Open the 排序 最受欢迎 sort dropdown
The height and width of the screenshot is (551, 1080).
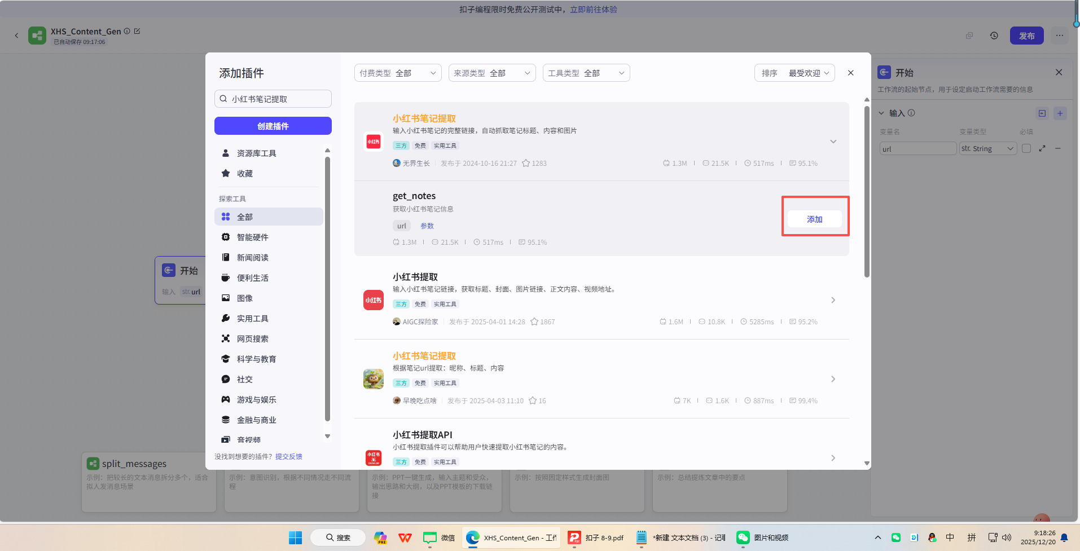click(794, 73)
